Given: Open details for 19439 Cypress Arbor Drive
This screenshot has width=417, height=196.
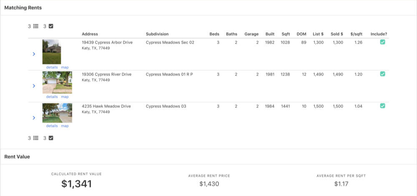Looking at the screenshot, I should (x=52, y=67).
